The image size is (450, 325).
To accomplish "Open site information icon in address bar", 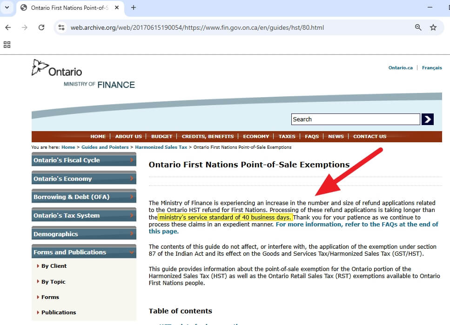I will coord(61,27).
